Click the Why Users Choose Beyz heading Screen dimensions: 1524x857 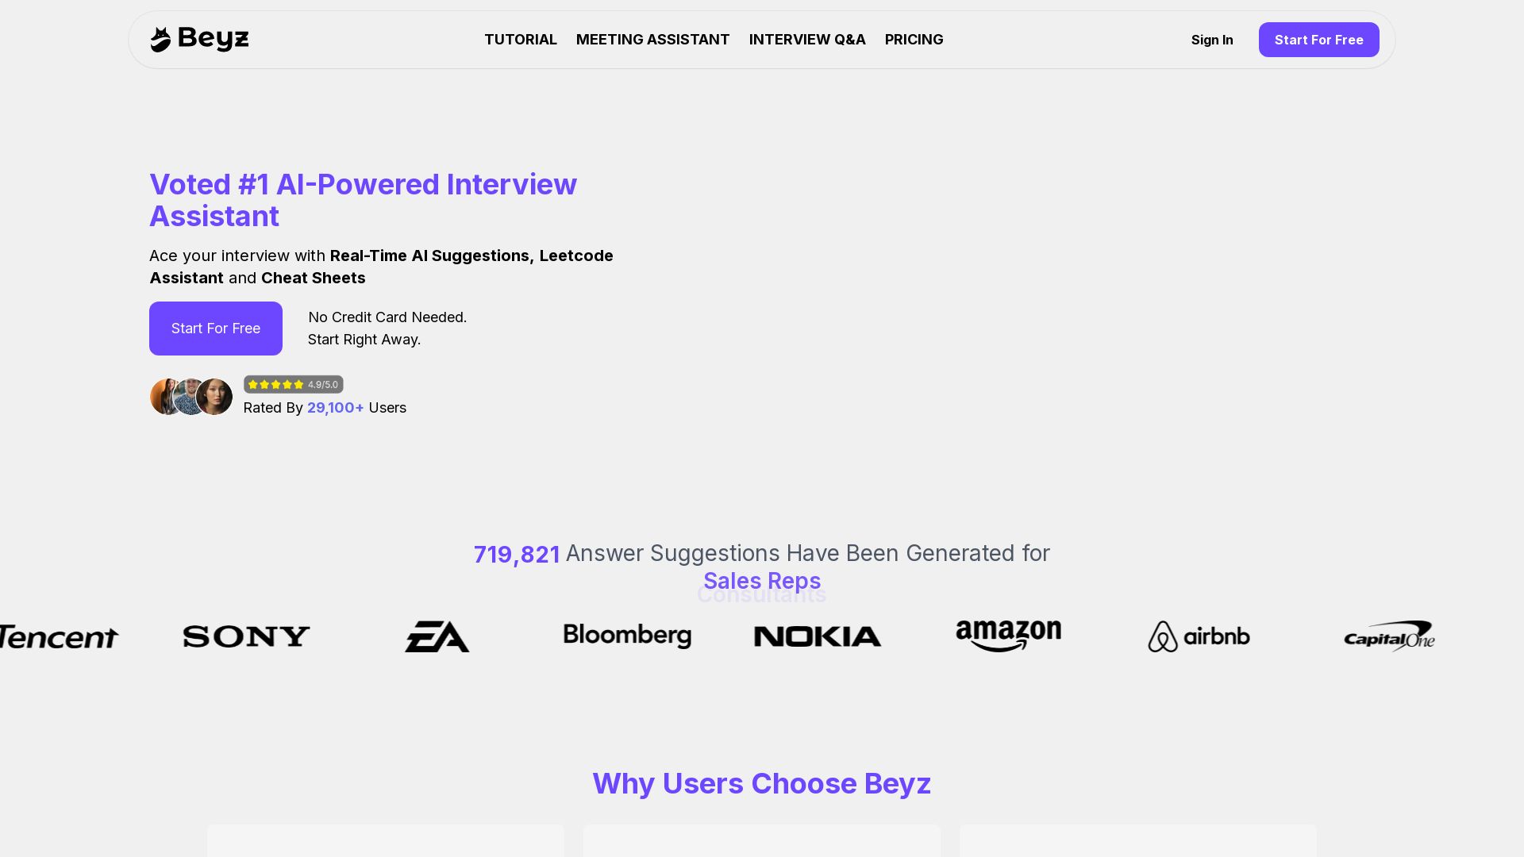click(x=761, y=783)
